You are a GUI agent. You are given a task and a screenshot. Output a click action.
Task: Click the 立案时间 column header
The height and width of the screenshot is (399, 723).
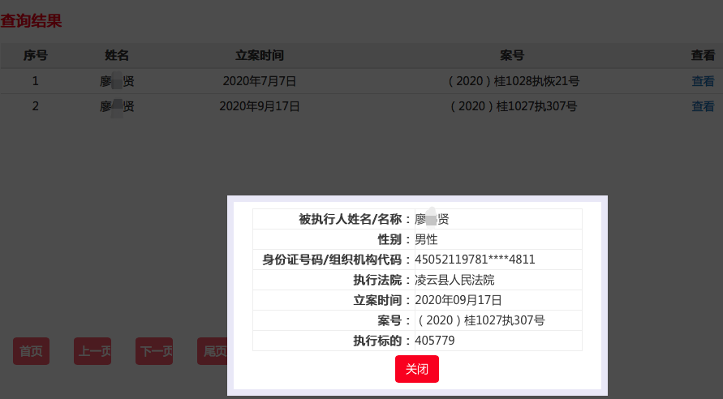(x=260, y=55)
